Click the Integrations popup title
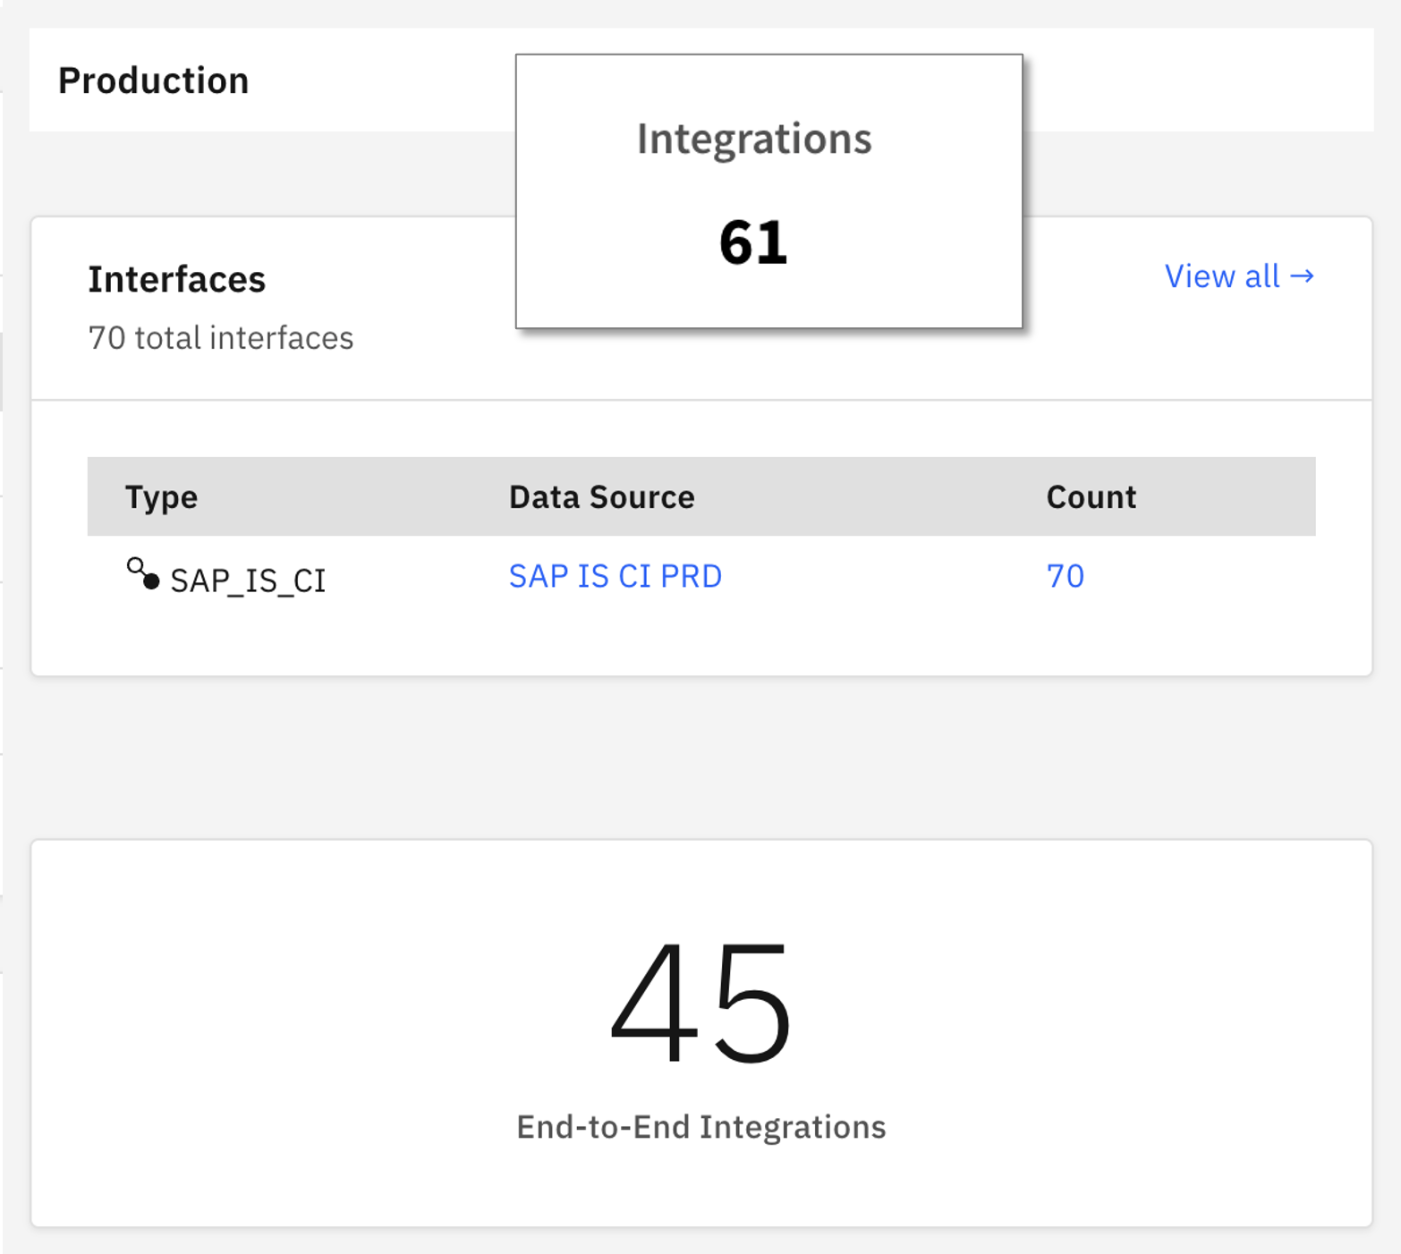1401x1254 pixels. coord(753,139)
